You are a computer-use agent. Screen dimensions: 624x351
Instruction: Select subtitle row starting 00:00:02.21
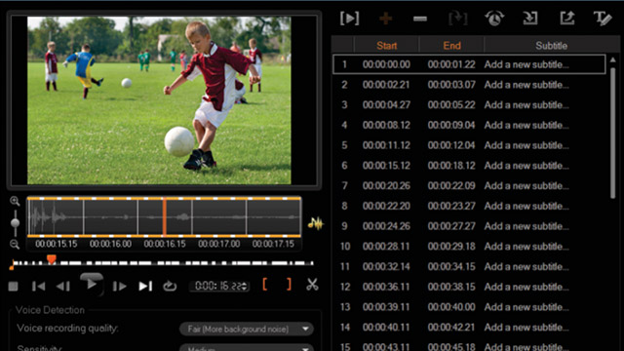469,85
